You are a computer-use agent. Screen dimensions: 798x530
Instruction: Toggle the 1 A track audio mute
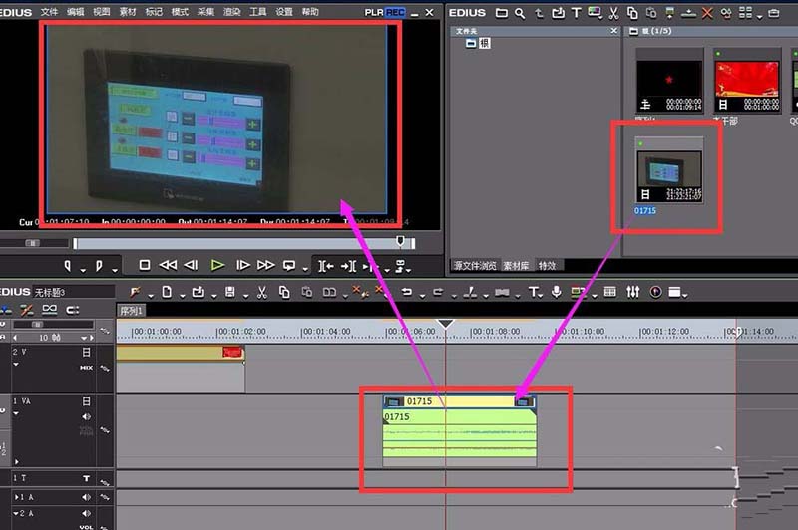tap(86, 497)
